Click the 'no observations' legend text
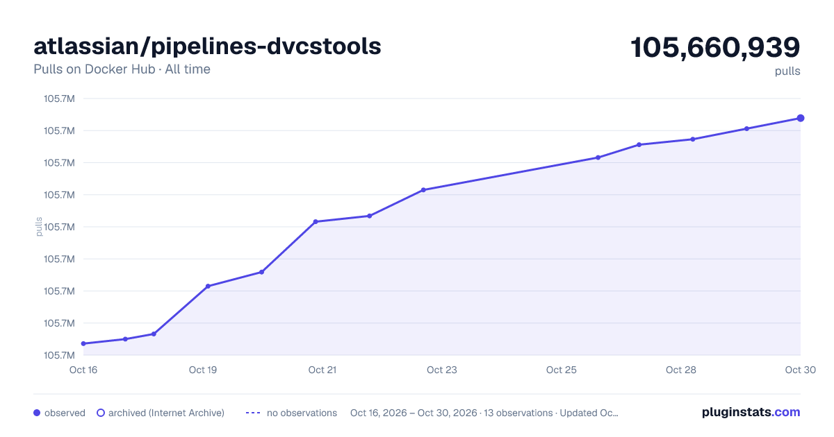The height and width of the screenshot is (437, 834). [302, 413]
